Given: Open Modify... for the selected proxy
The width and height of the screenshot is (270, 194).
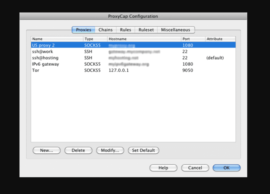Looking at the screenshot, I should click(110, 150).
